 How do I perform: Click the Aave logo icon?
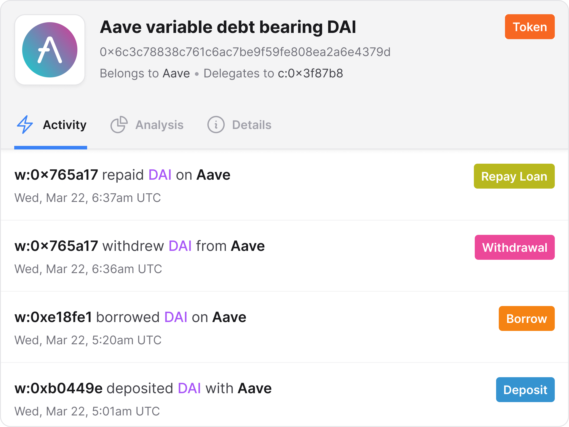[x=50, y=50]
